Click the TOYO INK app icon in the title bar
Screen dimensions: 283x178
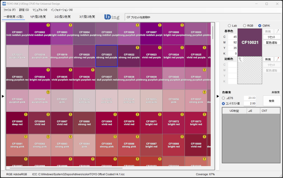tap(4, 4)
